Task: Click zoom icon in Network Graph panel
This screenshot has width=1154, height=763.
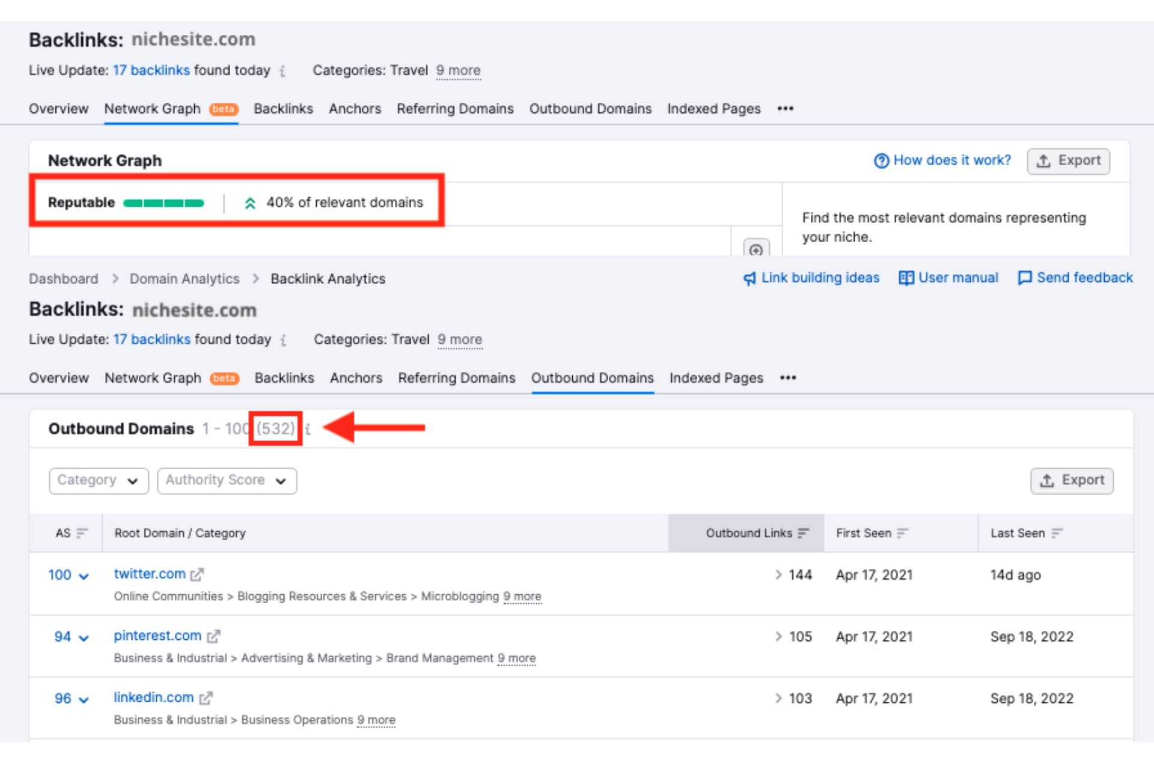Action: (x=756, y=248)
